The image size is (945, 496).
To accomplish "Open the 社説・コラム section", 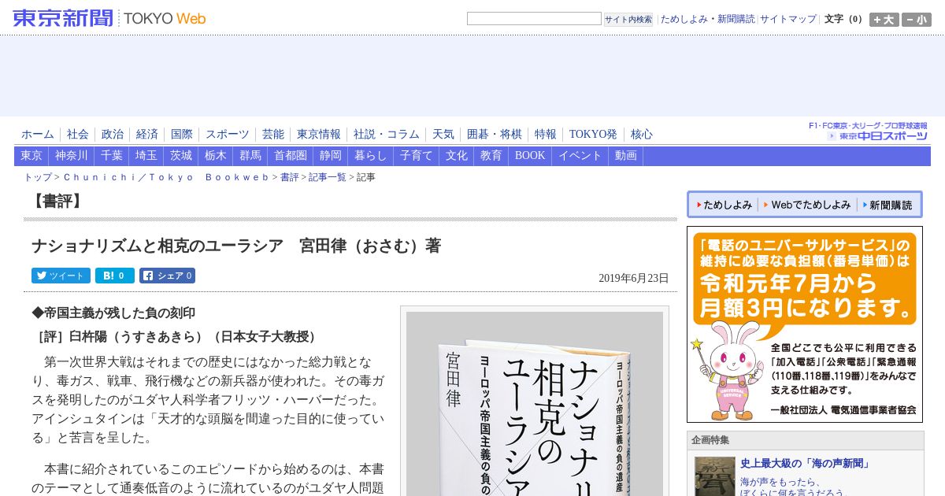I will tap(387, 135).
